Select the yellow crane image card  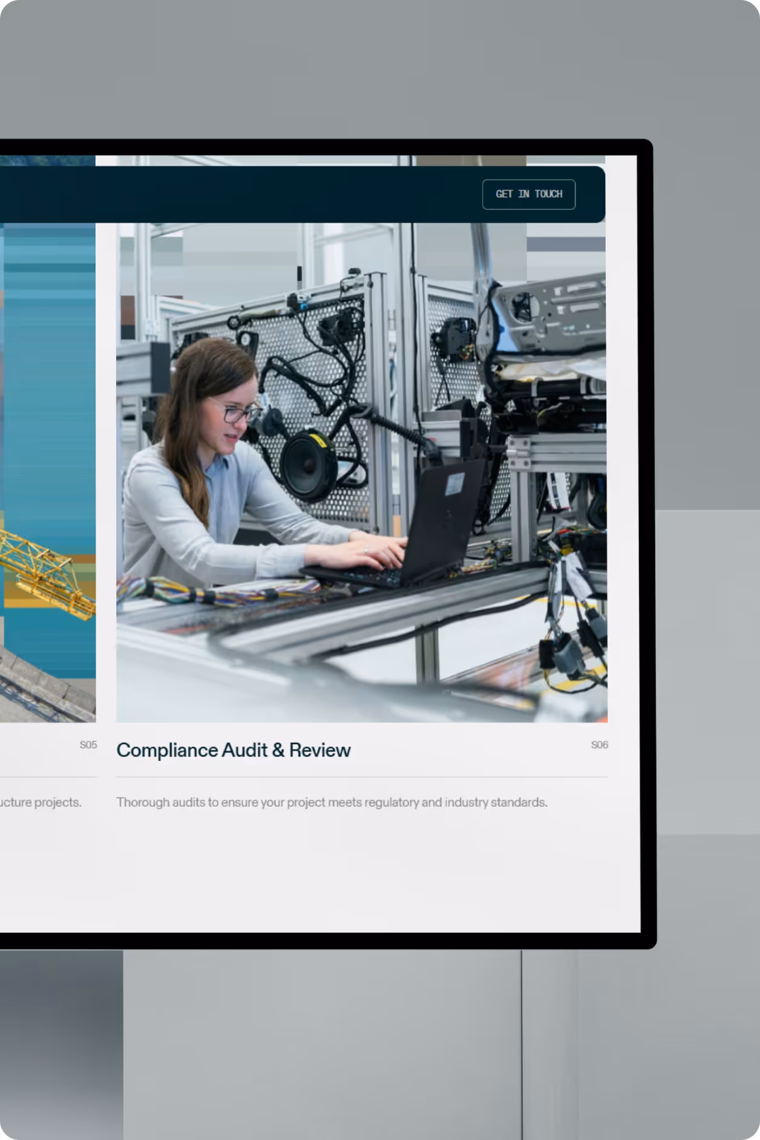point(48,439)
